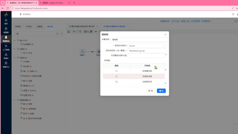Switch to 资源库 tab
This screenshot has height=134, width=238.
[18, 27]
